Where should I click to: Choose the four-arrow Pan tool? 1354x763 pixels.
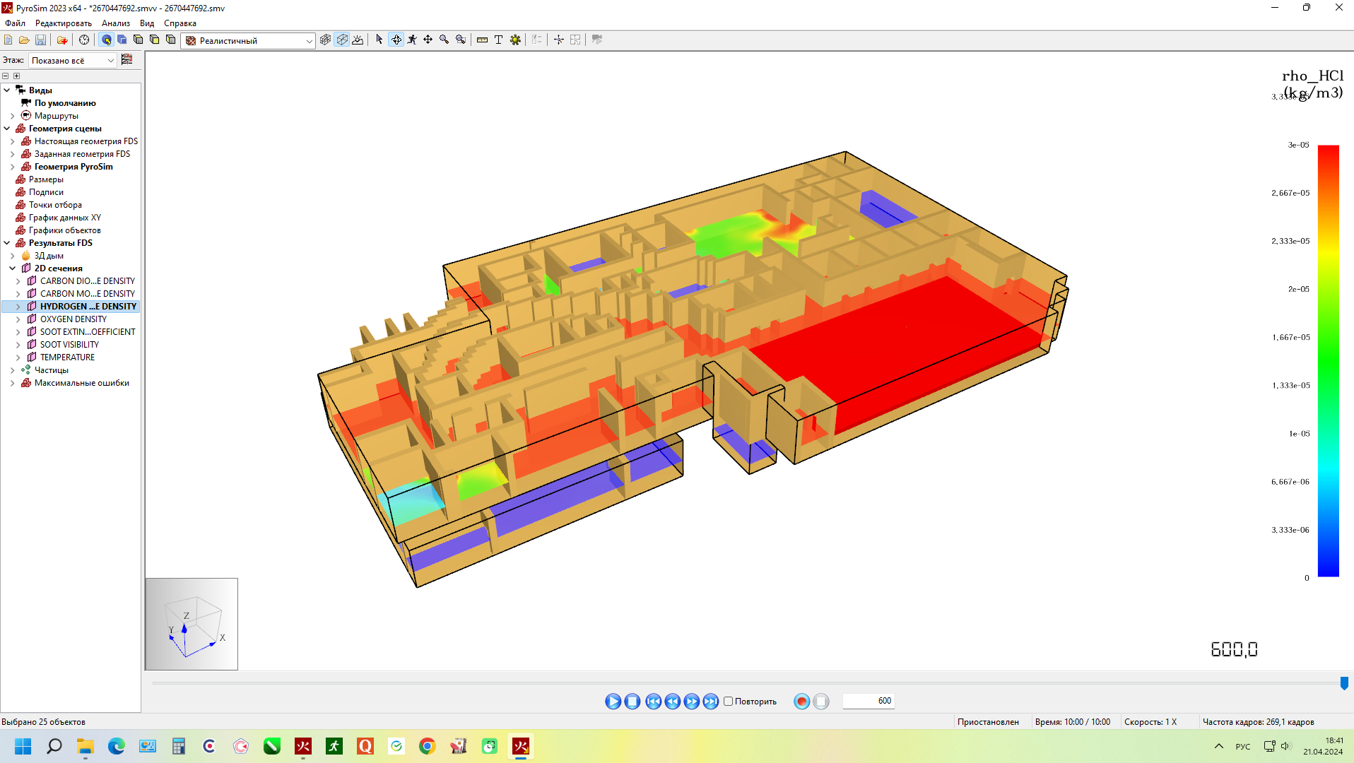[428, 40]
